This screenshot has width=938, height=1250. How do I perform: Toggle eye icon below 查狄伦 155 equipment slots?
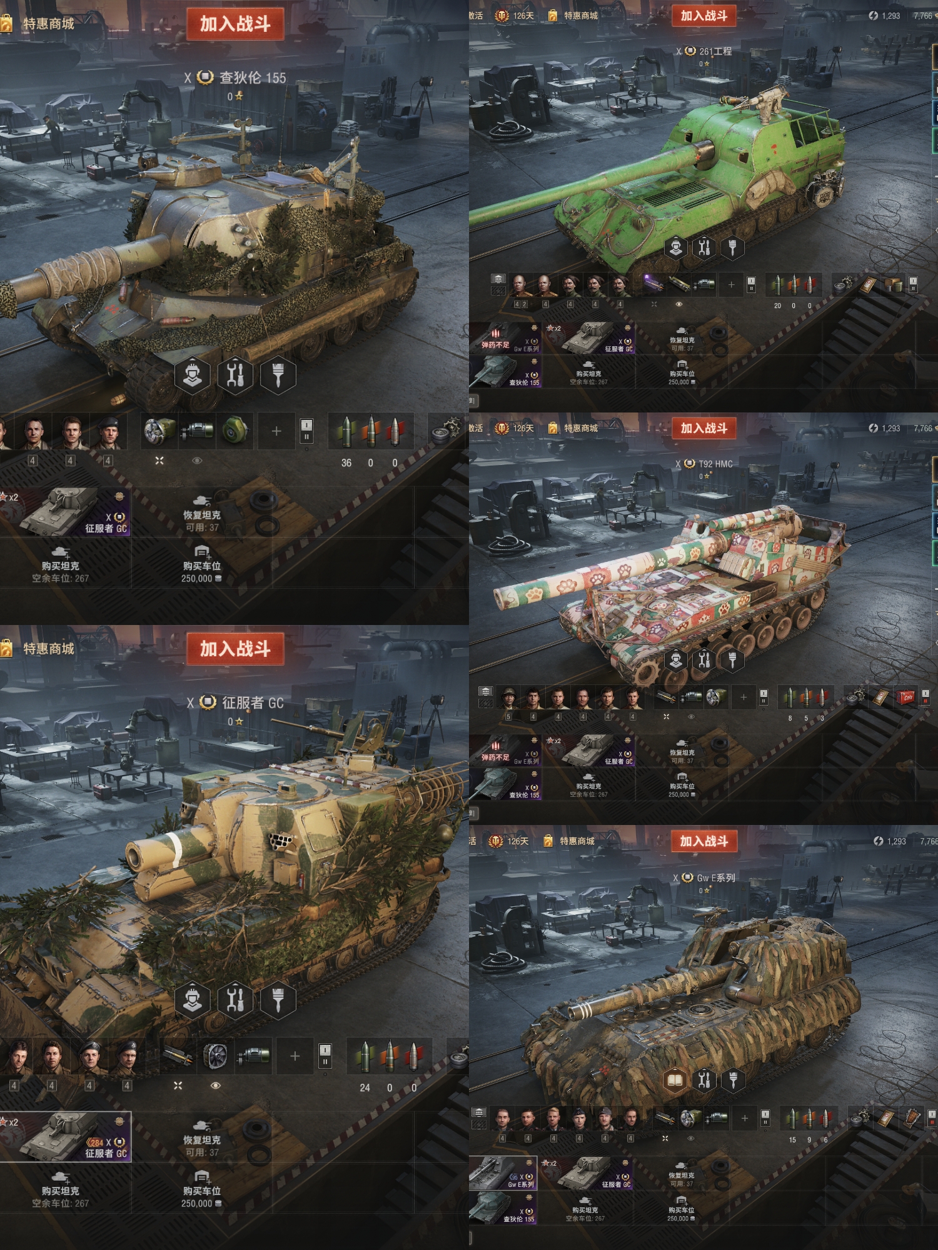coord(197,461)
